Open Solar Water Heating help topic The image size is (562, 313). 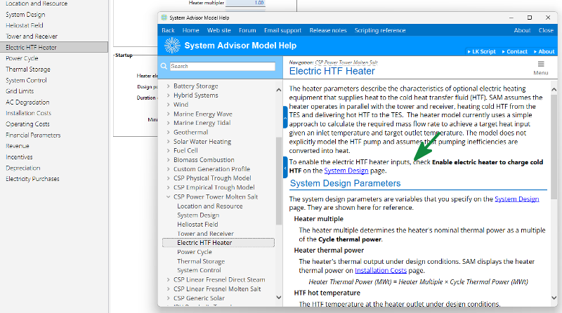pyautogui.click(x=202, y=142)
